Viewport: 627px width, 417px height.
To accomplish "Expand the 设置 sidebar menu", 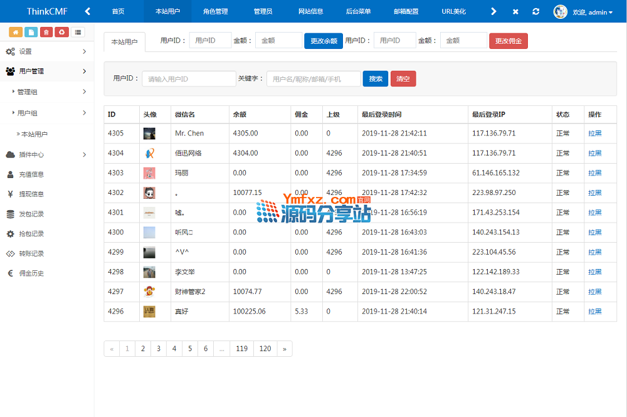I will pos(47,51).
